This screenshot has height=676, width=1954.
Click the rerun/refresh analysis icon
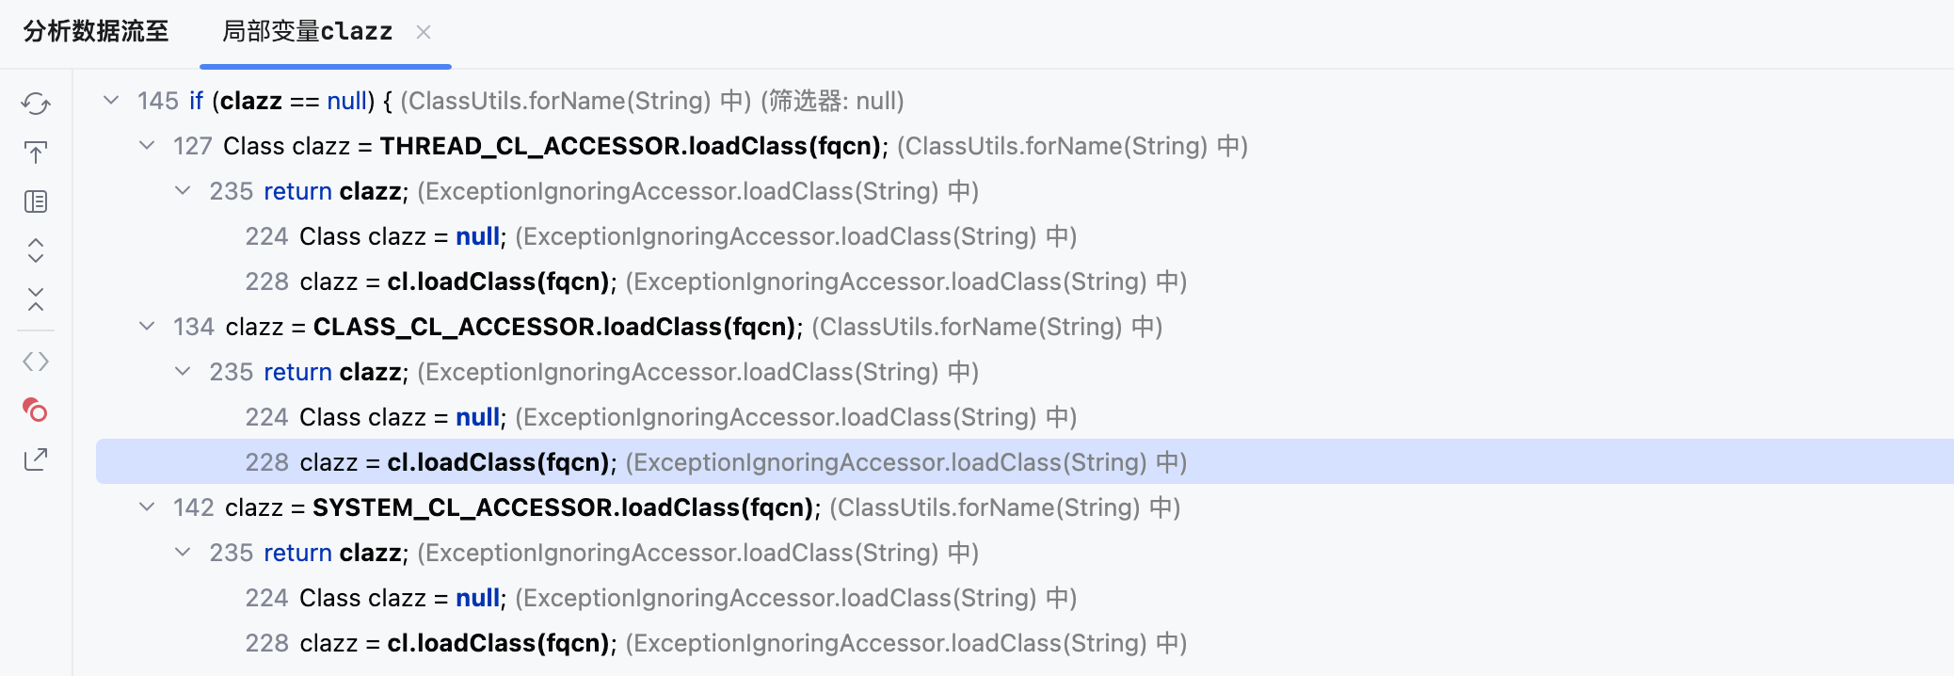[36, 104]
